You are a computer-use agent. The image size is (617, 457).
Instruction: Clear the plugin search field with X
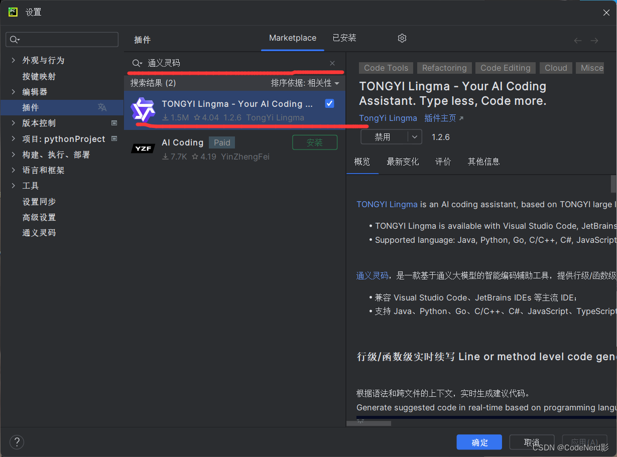[x=332, y=63]
